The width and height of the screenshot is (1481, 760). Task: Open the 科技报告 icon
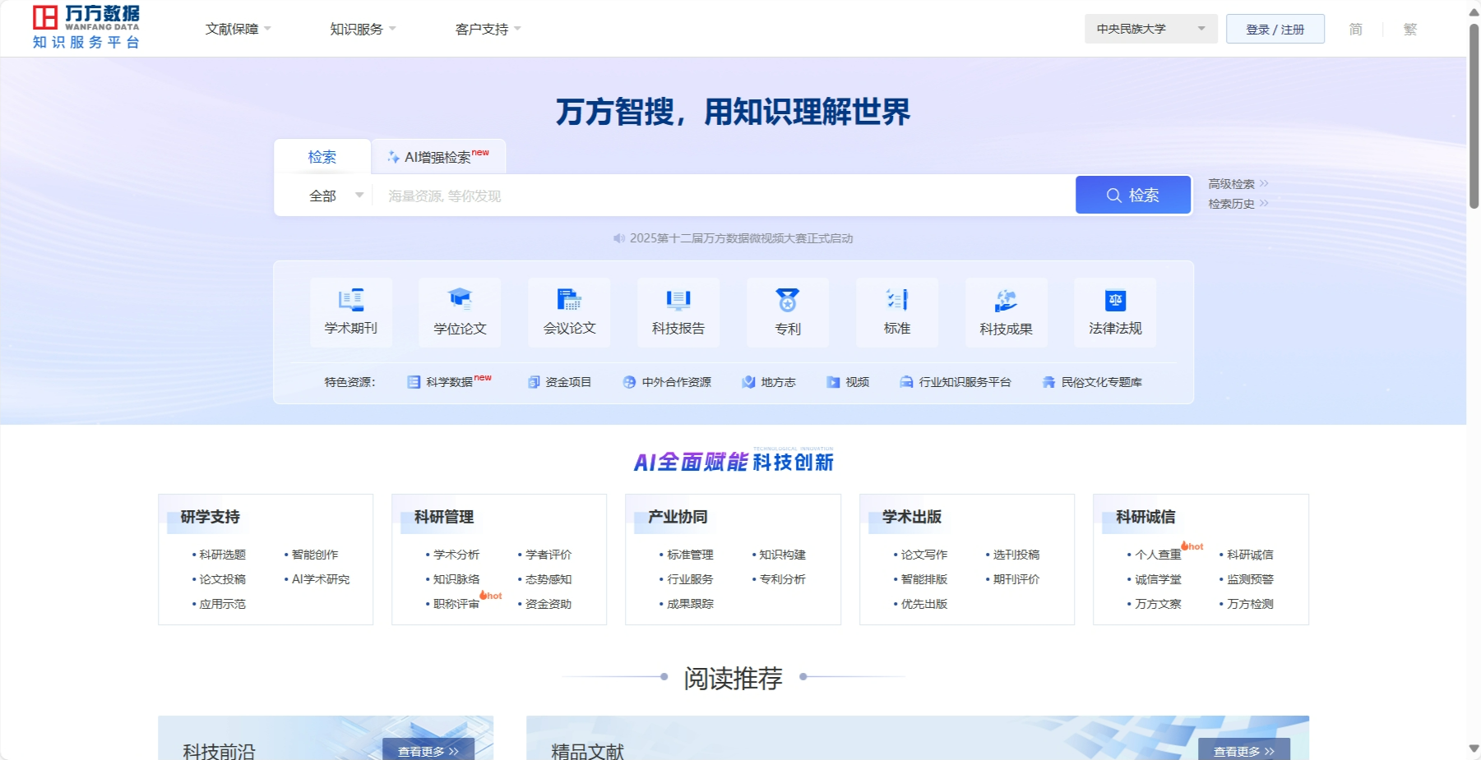(678, 300)
